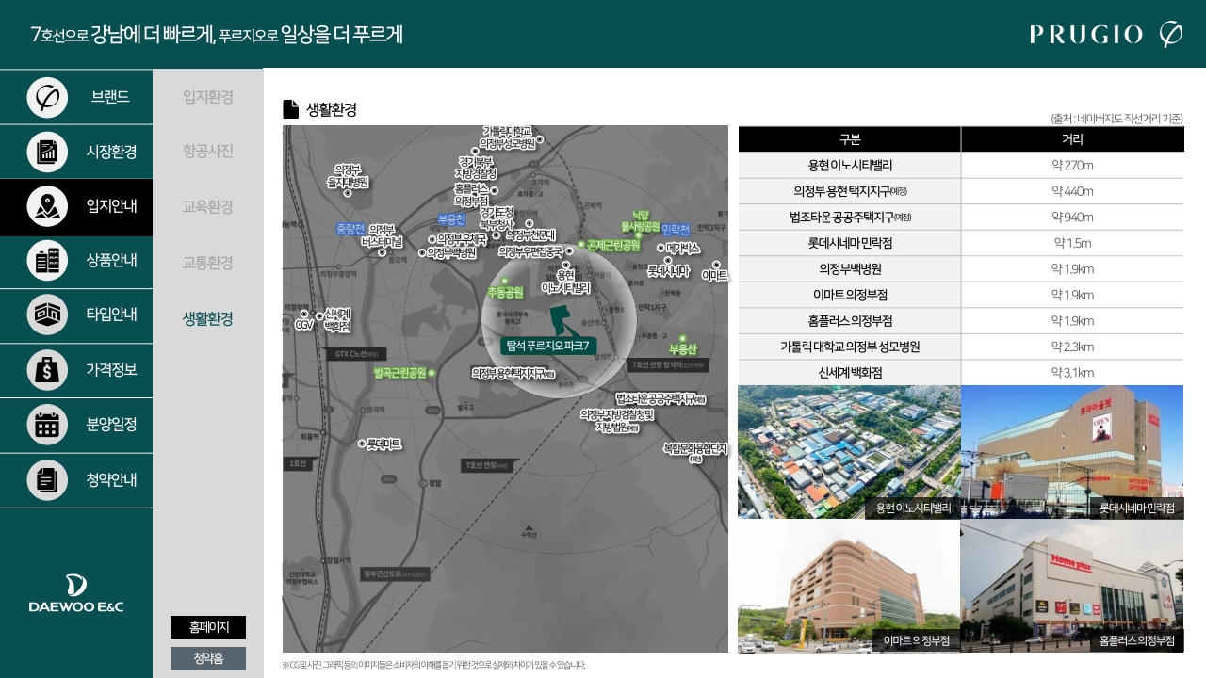Image resolution: width=1206 pixels, height=678 pixels.
Task: Open the 상품안내 menu
Action: pos(76,261)
